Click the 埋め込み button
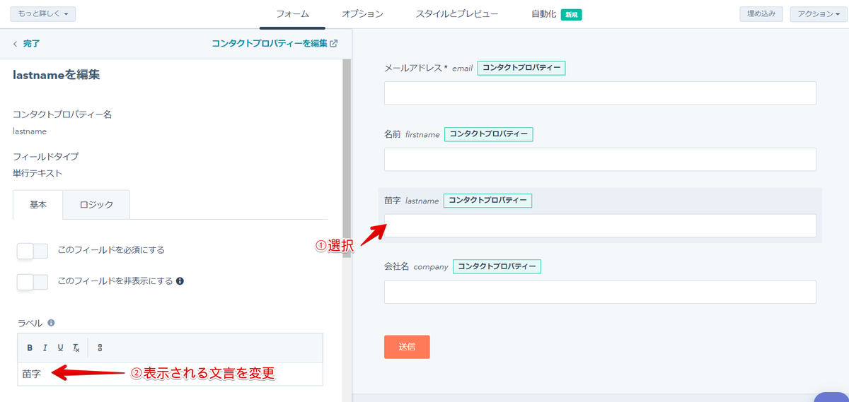Image resolution: width=849 pixels, height=402 pixels. (x=761, y=13)
